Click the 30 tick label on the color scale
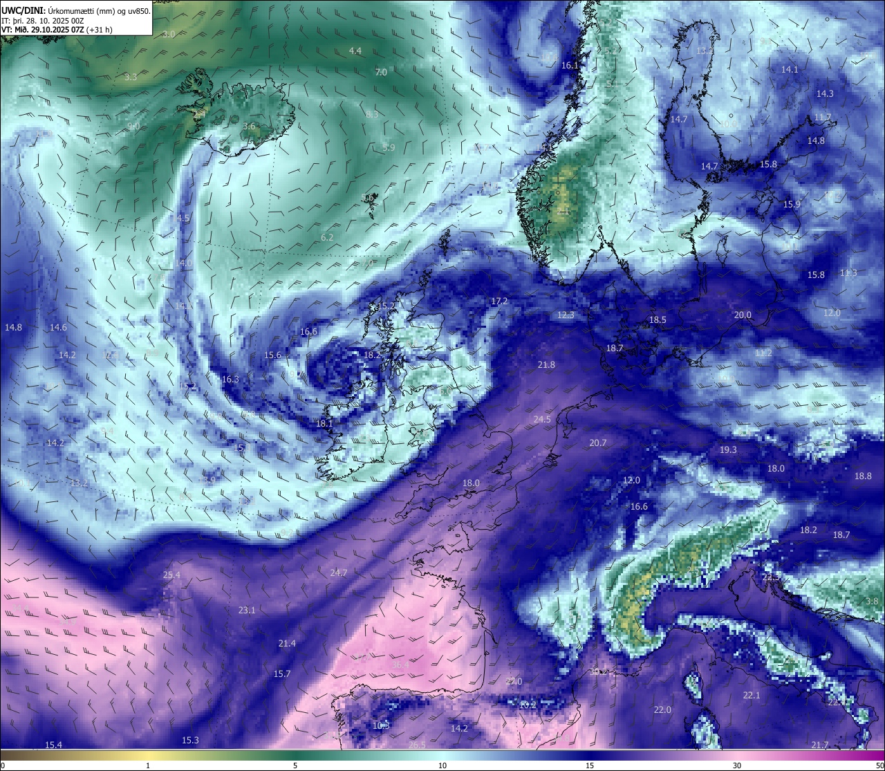Screen dimensions: 885x771 pyautogui.click(x=737, y=765)
